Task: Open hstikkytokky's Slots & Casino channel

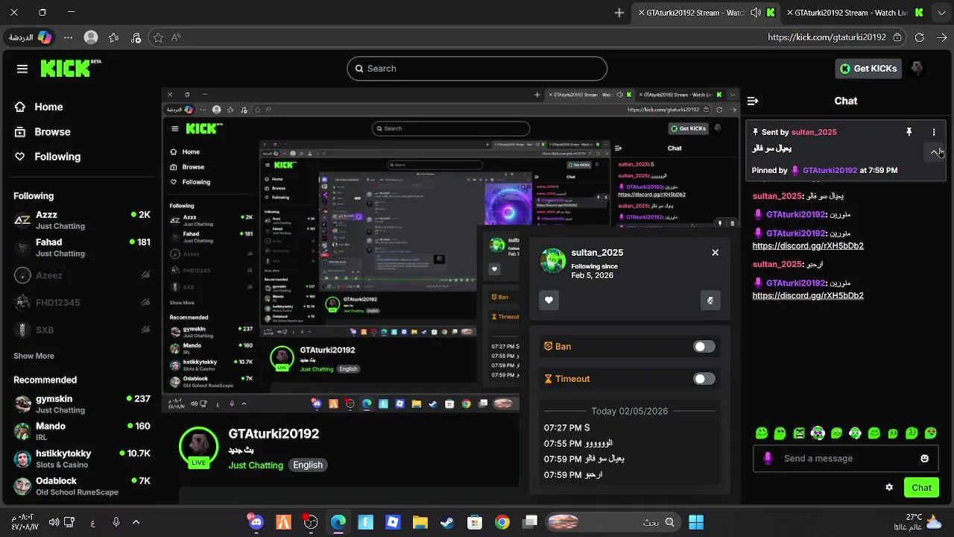Action: (82, 458)
